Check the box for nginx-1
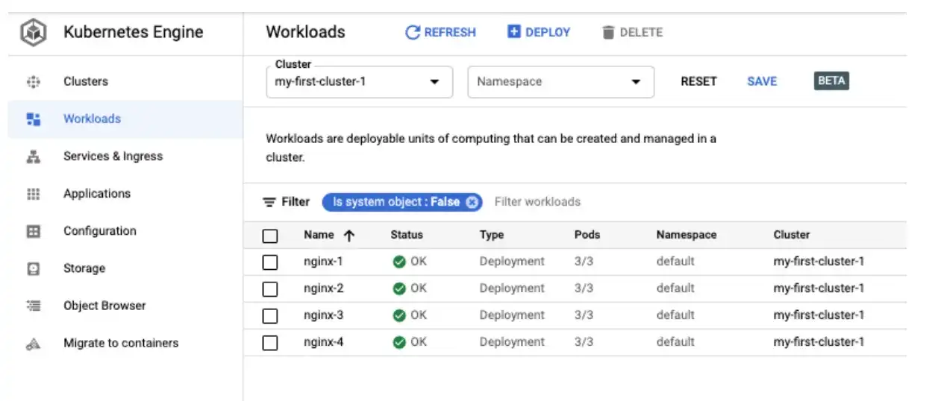Image resolution: width=935 pixels, height=401 pixels. coord(270,262)
